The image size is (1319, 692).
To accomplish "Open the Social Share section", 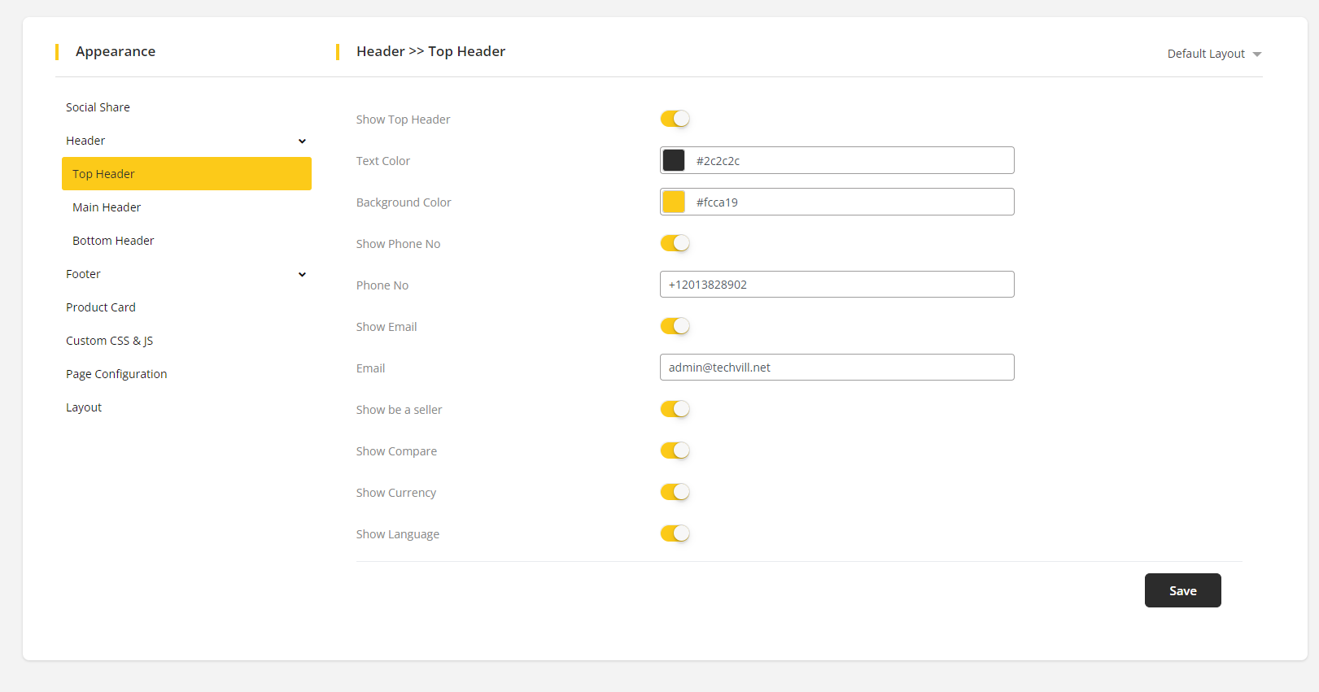I will (x=98, y=107).
